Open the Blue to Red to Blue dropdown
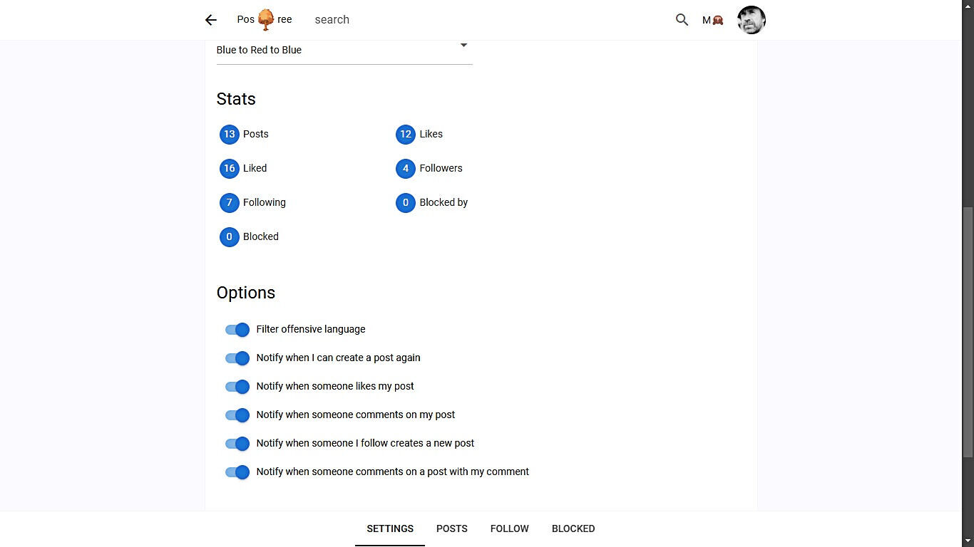Viewport: 974px width, 547px height. pos(344,50)
